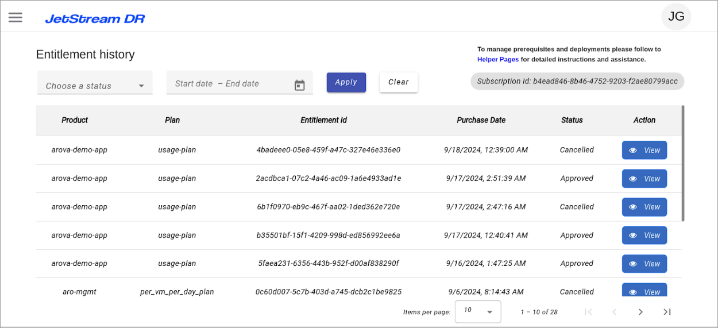Viewport: 718px width, 328px height.
Task: Jump to the first results page
Action: point(588,312)
